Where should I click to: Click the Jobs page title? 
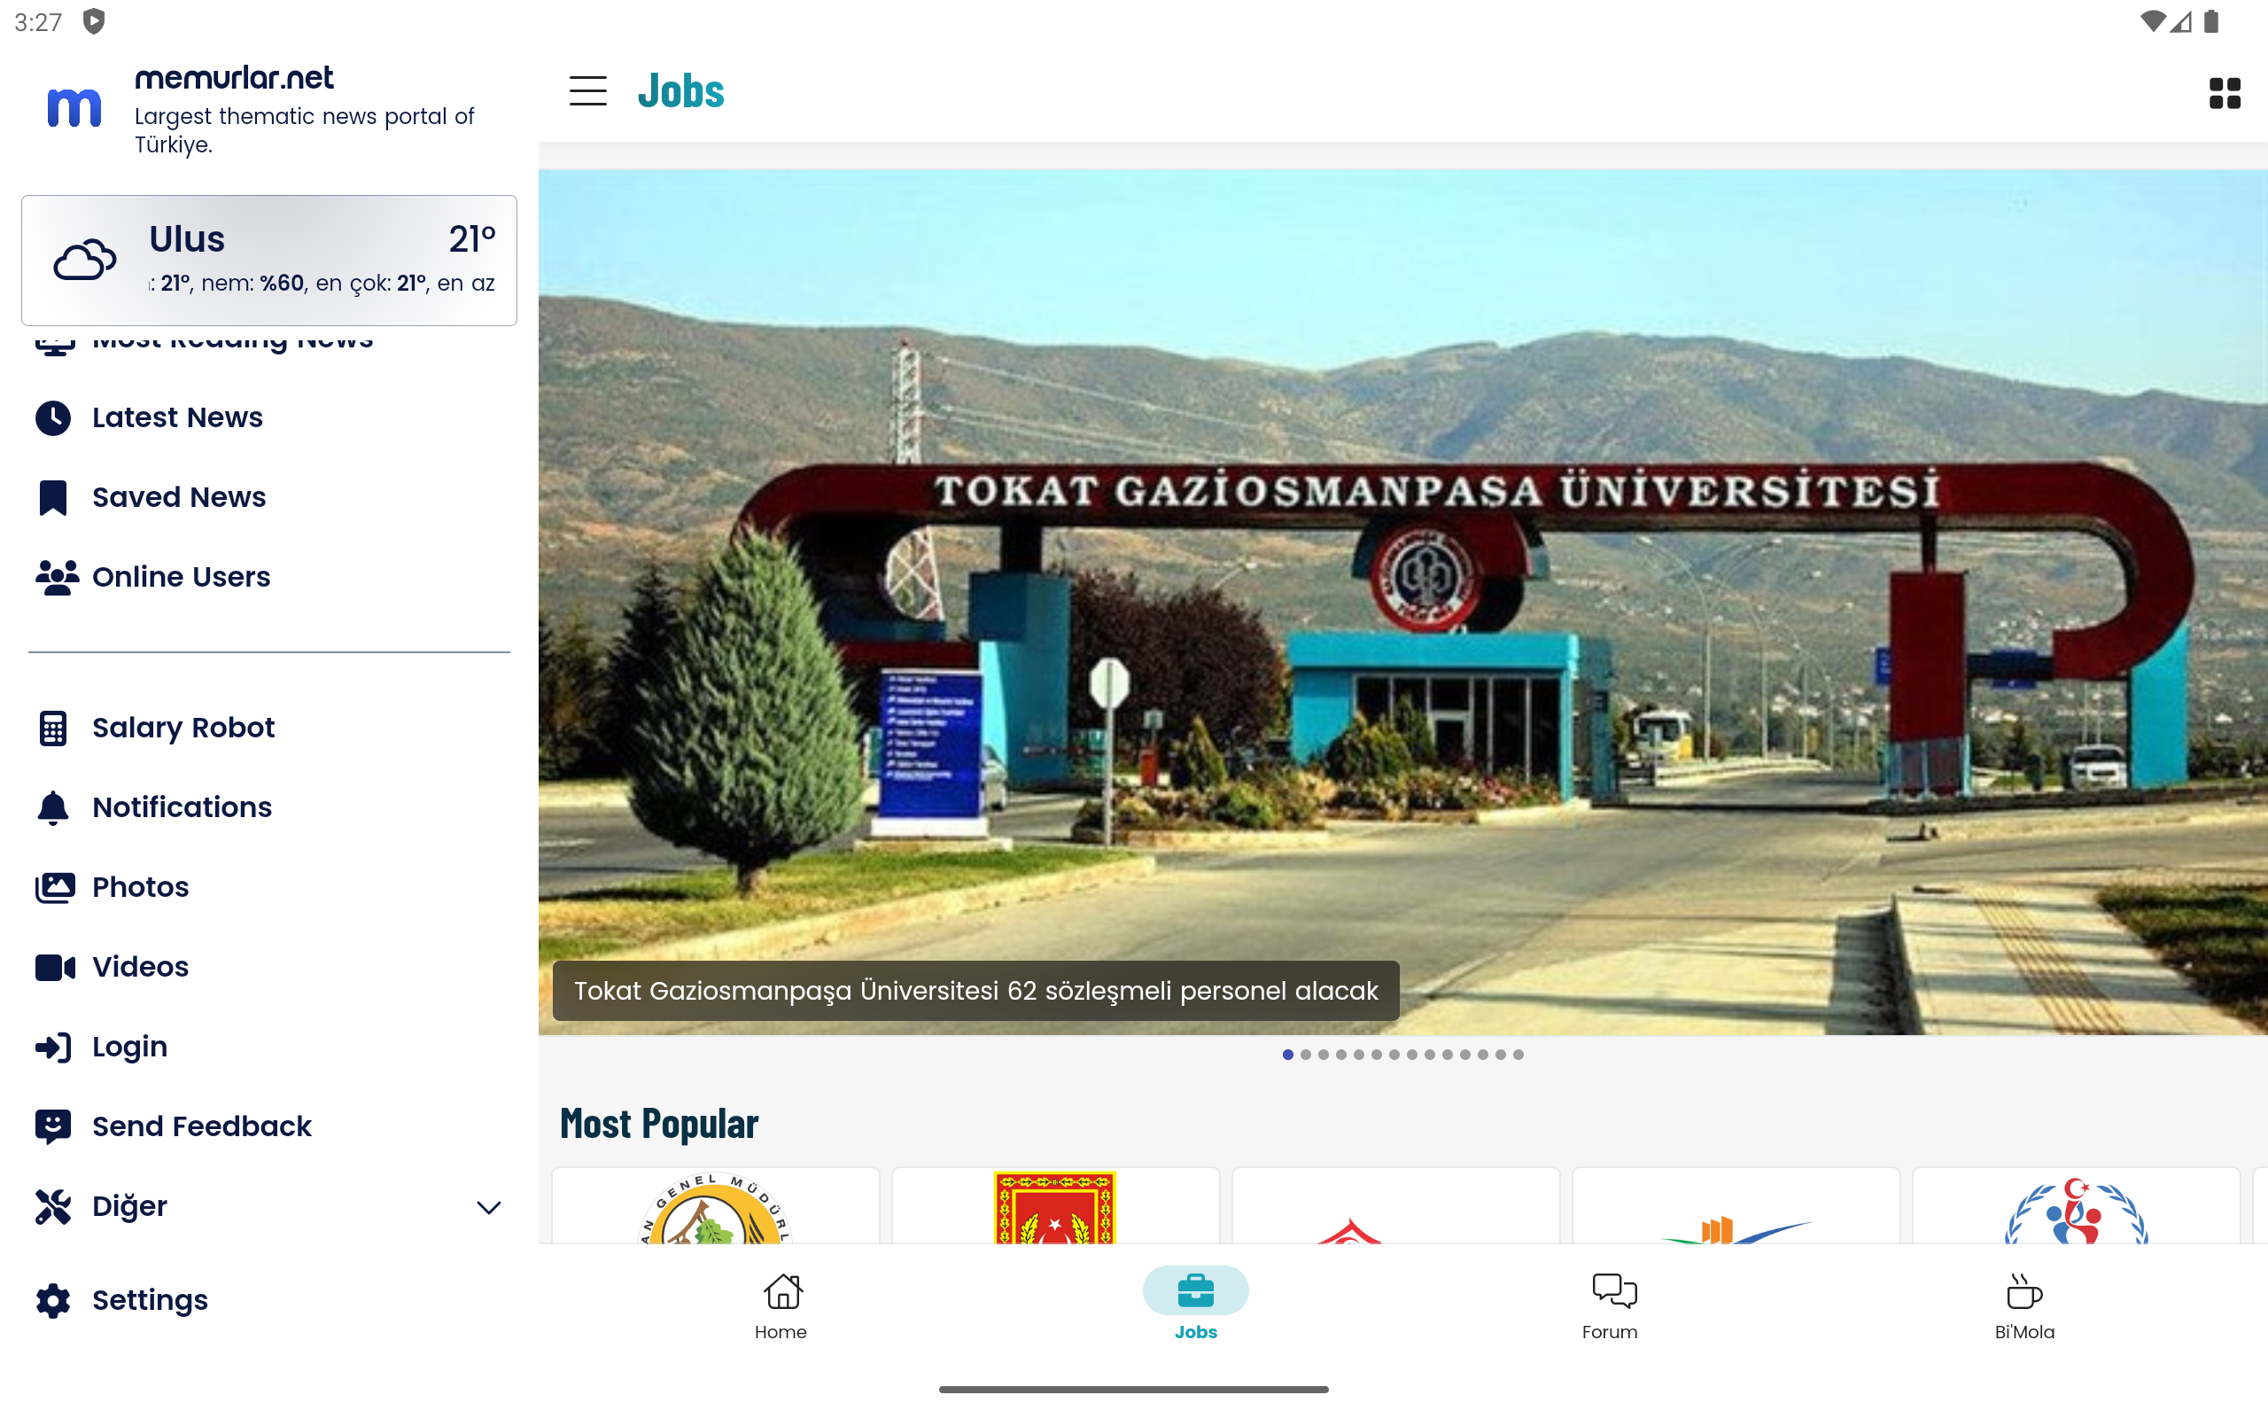(x=681, y=91)
